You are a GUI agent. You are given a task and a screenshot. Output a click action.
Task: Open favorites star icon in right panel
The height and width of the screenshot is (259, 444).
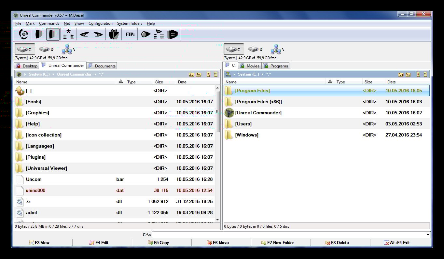418,74
